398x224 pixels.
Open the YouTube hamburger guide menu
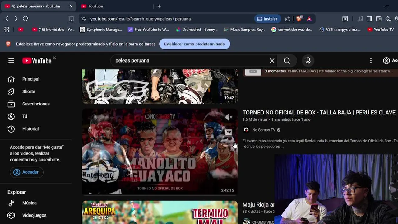click(x=11, y=61)
